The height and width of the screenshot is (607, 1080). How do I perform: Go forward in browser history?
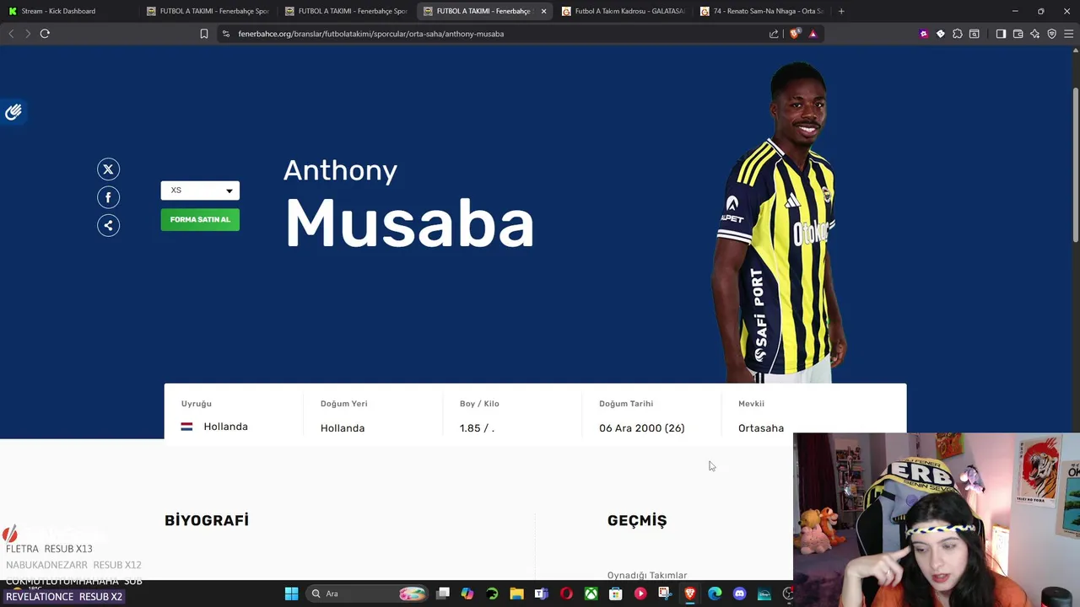[x=28, y=34]
